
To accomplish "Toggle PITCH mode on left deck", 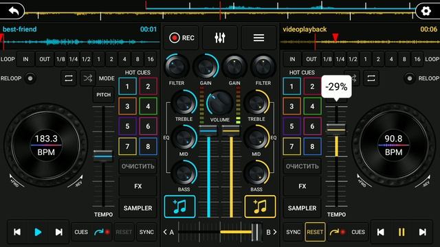I will 104,95.
